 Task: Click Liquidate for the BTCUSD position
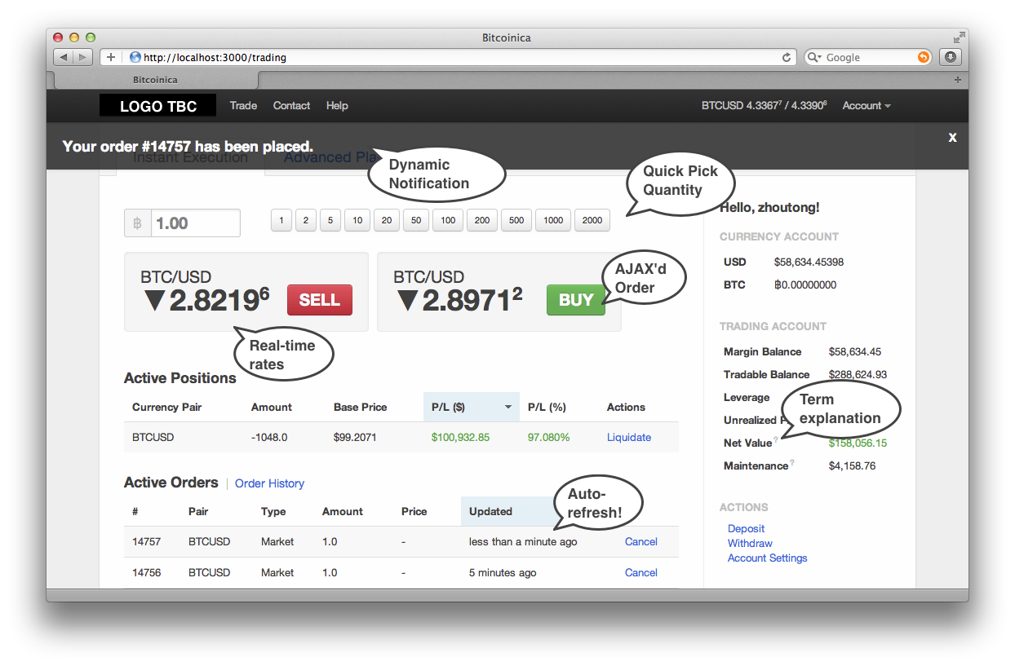click(628, 438)
